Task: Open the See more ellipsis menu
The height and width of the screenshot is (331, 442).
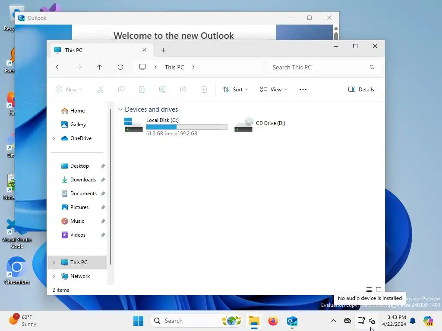Action: pyautogui.click(x=303, y=90)
